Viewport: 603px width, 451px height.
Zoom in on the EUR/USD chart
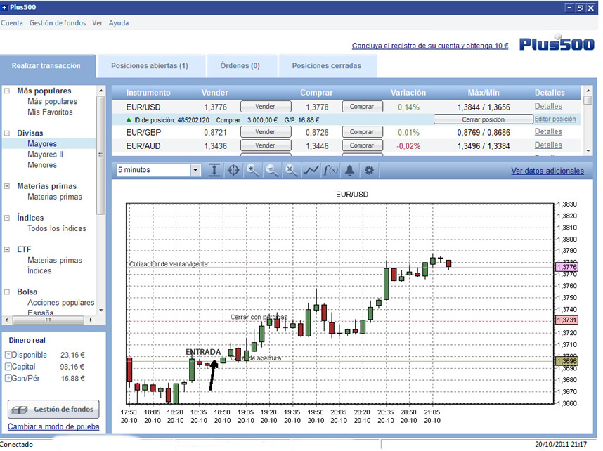pos(253,170)
